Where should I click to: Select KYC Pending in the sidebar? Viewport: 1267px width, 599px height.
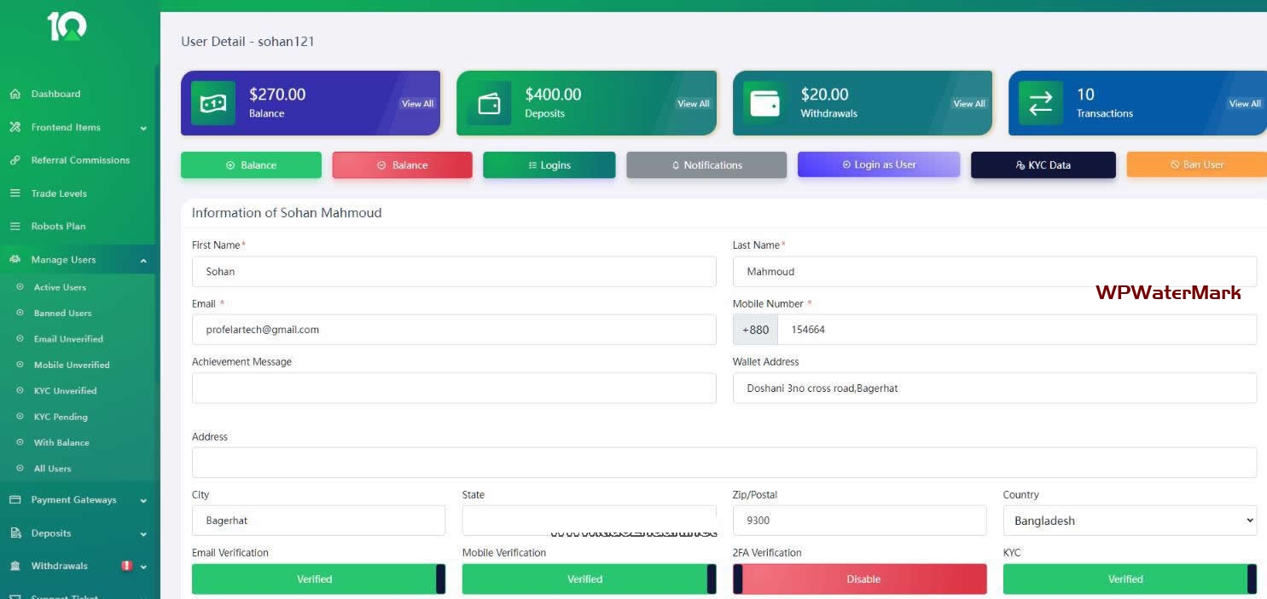pos(61,417)
